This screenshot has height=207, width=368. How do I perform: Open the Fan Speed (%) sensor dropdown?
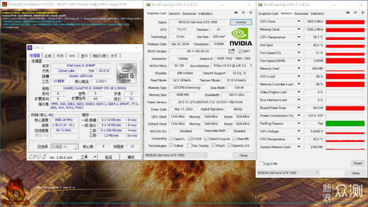(299, 53)
